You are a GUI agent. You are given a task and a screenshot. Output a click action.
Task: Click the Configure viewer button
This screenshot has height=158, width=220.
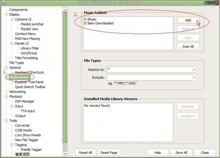click(x=188, y=116)
